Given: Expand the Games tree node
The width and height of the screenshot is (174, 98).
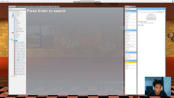Looking at the screenshot, I should (11, 76).
